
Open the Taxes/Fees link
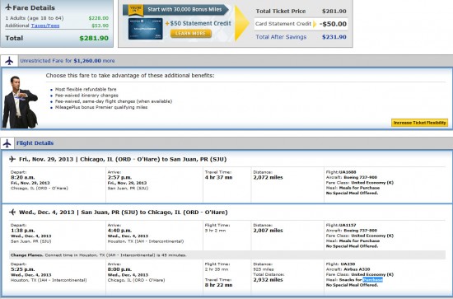[45, 26]
